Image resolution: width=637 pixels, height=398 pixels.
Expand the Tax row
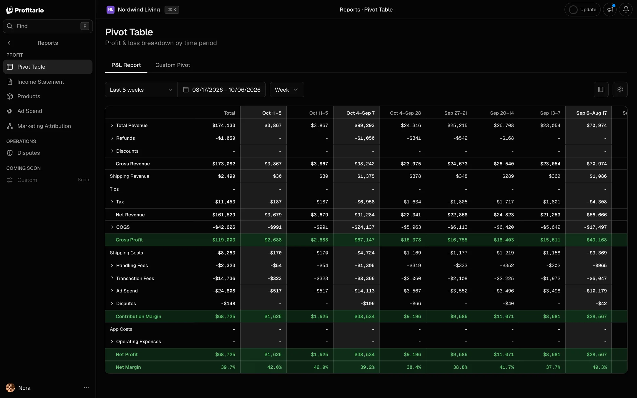point(112,202)
